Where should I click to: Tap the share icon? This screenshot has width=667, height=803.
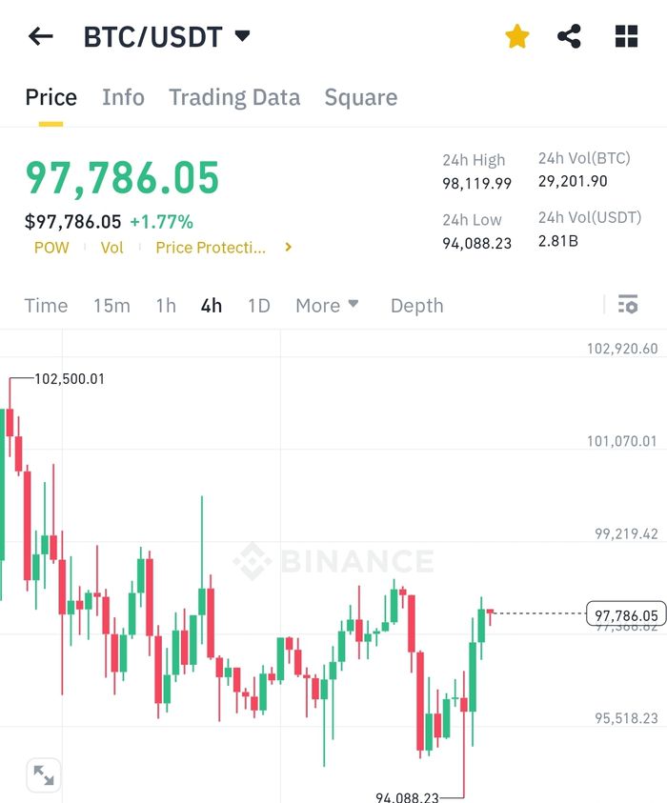pyautogui.click(x=570, y=37)
